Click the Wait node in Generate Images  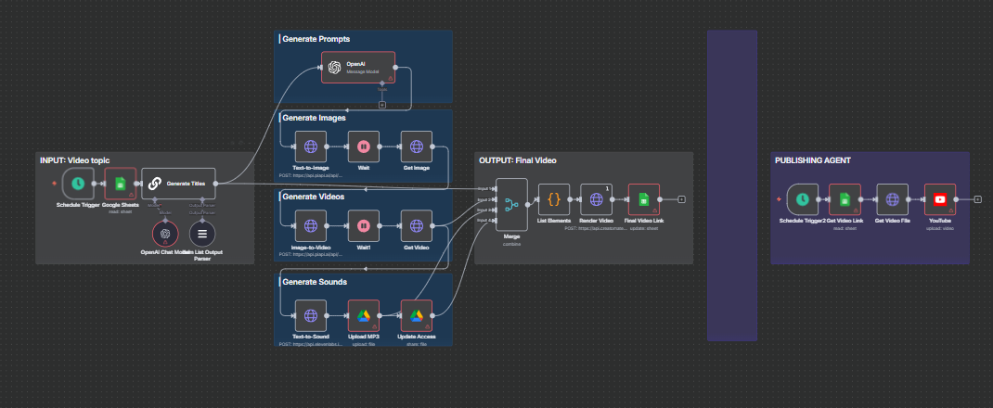click(x=364, y=147)
